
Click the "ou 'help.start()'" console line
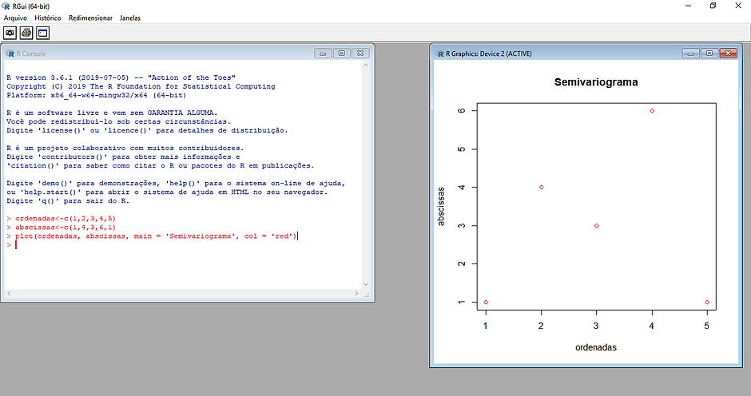coord(167,192)
